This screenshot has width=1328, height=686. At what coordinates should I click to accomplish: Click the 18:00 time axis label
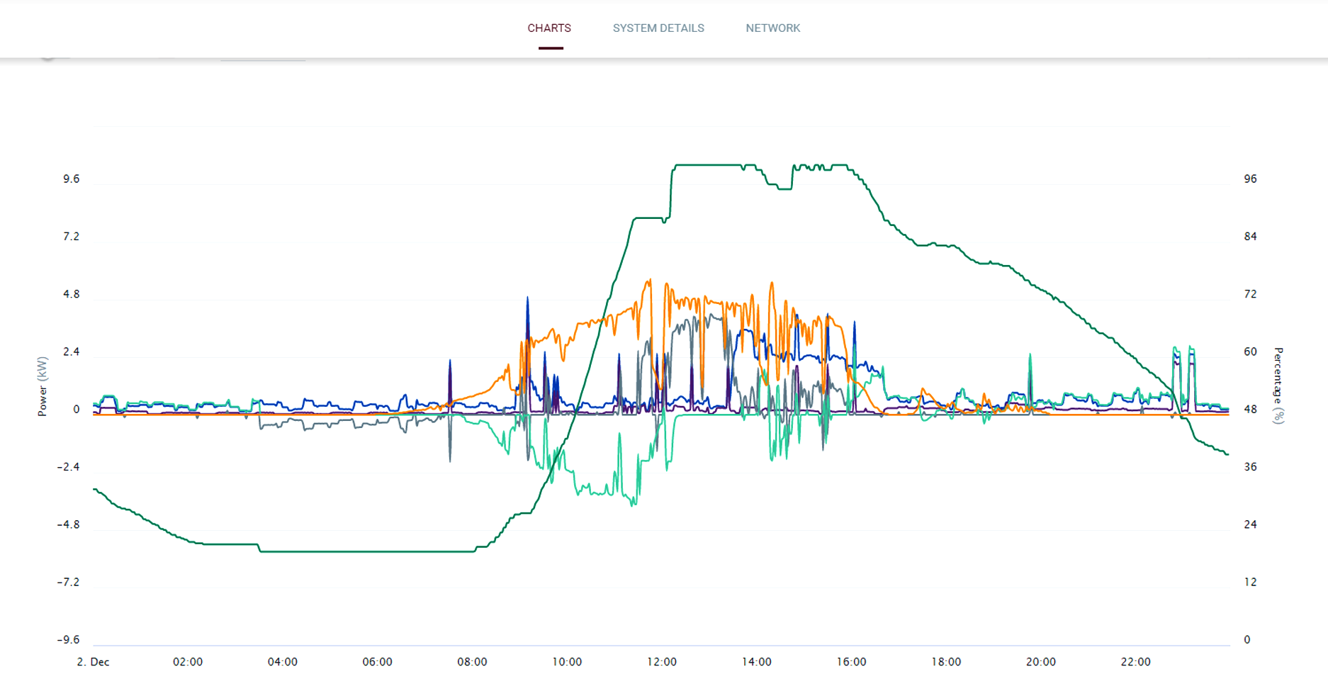946,662
